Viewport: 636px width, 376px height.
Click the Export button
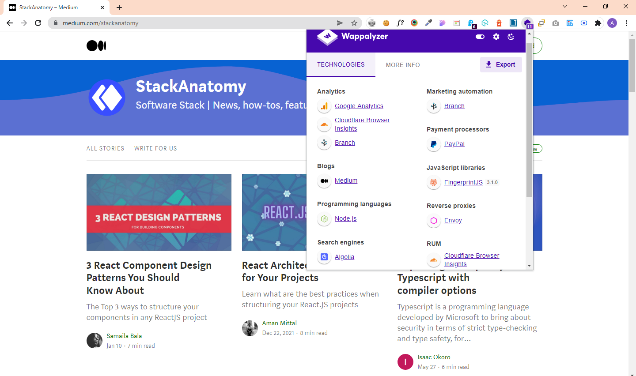point(501,64)
